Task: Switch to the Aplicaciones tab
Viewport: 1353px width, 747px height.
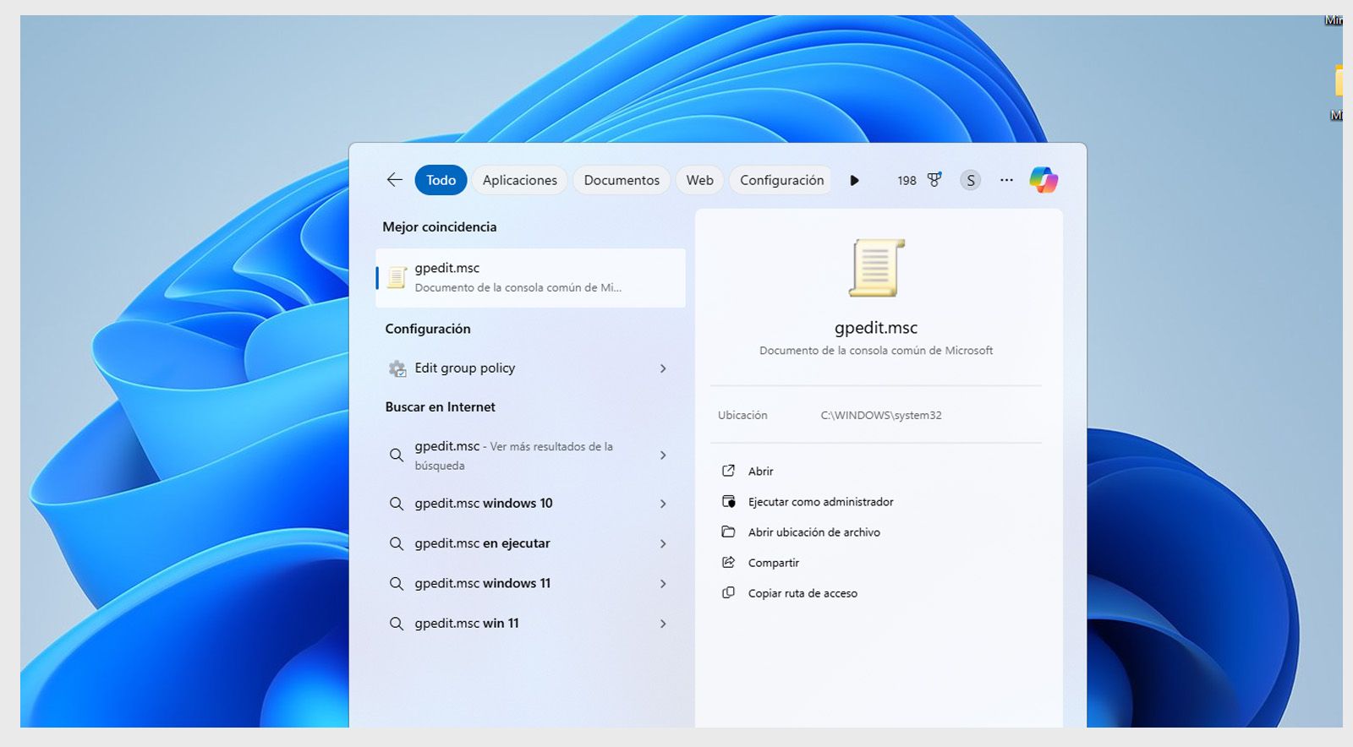Action: pos(520,180)
